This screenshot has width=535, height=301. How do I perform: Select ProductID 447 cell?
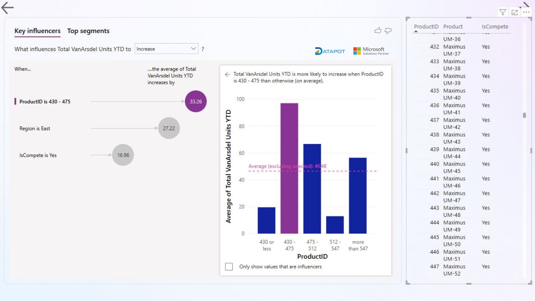pos(434,267)
